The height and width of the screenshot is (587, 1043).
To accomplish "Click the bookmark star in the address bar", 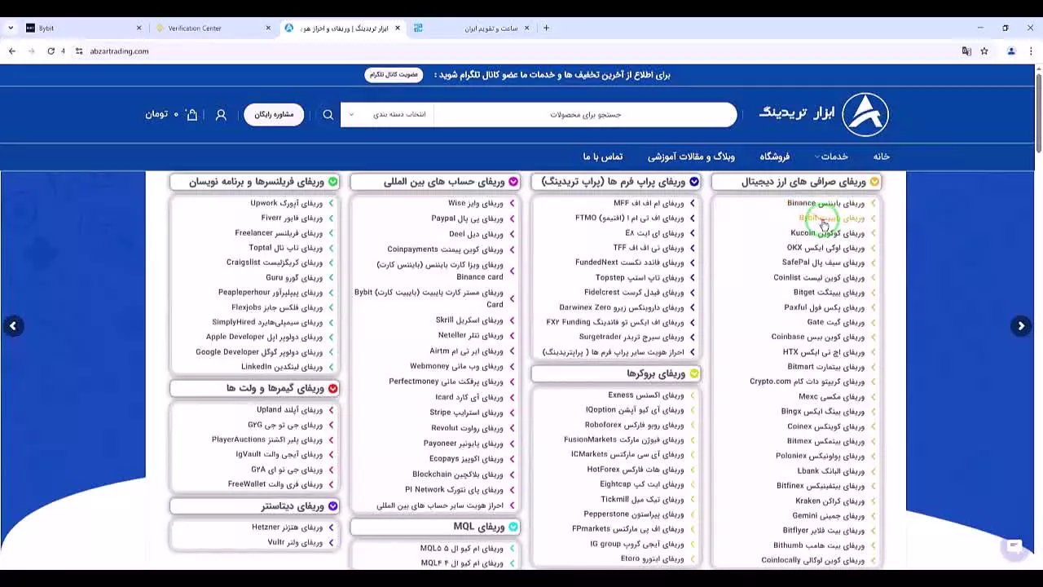I will [x=984, y=51].
